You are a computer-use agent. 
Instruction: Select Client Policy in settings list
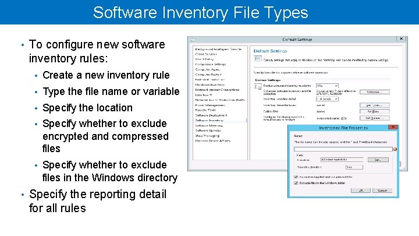point(204,59)
